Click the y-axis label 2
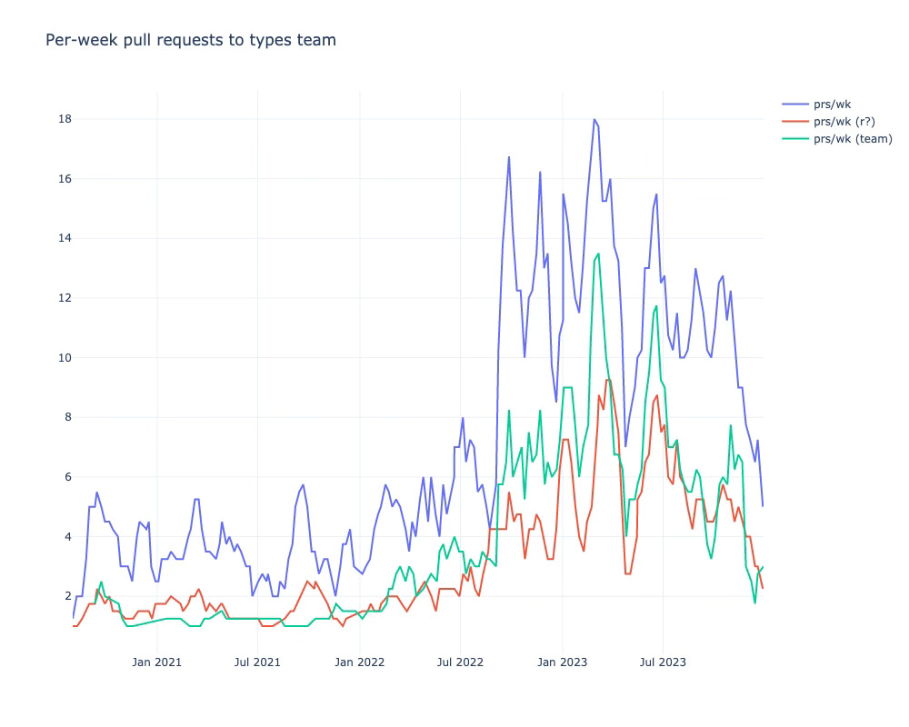909x727 pixels. point(68,596)
